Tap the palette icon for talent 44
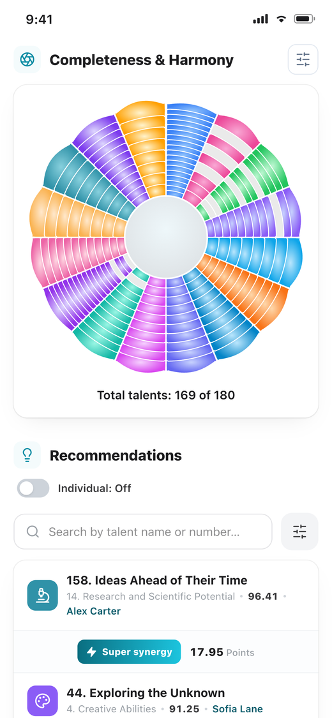Screen dimensions: 332x718 (x=43, y=701)
